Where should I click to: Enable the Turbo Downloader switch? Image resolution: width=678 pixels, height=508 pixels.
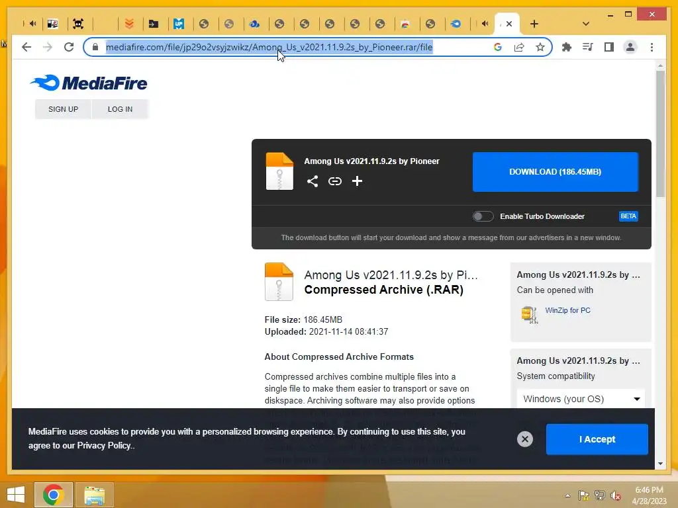click(483, 216)
